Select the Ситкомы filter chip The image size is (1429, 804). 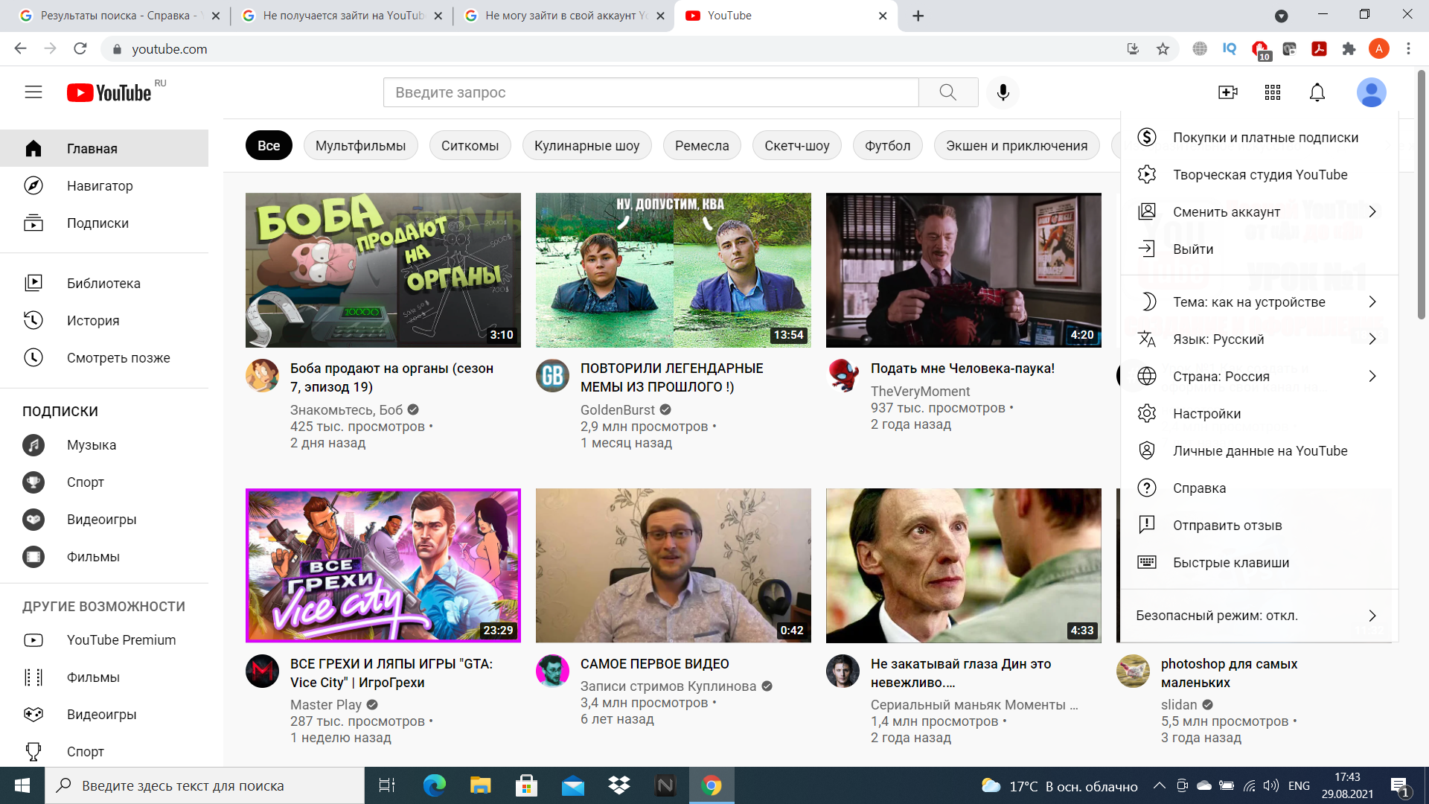point(470,145)
